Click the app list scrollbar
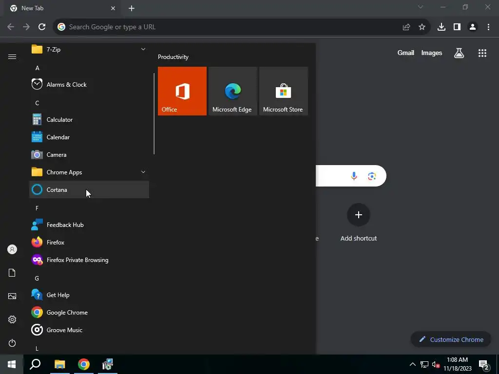 coord(154,114)
